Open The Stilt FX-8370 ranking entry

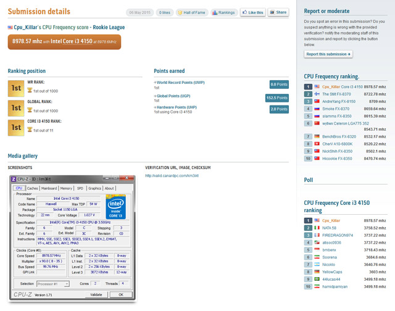336,94
